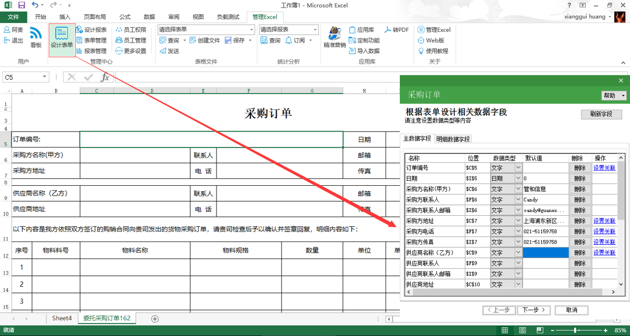Screen dimensions: 630x336
Task: Click the 下一步 next step button
Action: 534,310
